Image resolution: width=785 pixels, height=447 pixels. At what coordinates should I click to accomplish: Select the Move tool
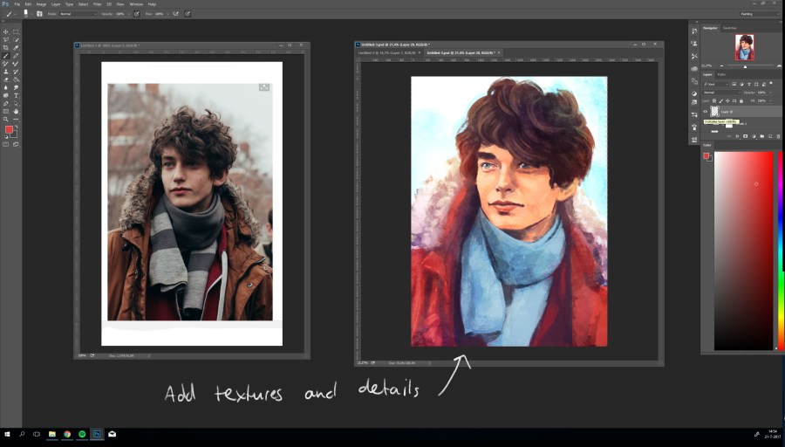pyautogui.click(x=7, y=32)
